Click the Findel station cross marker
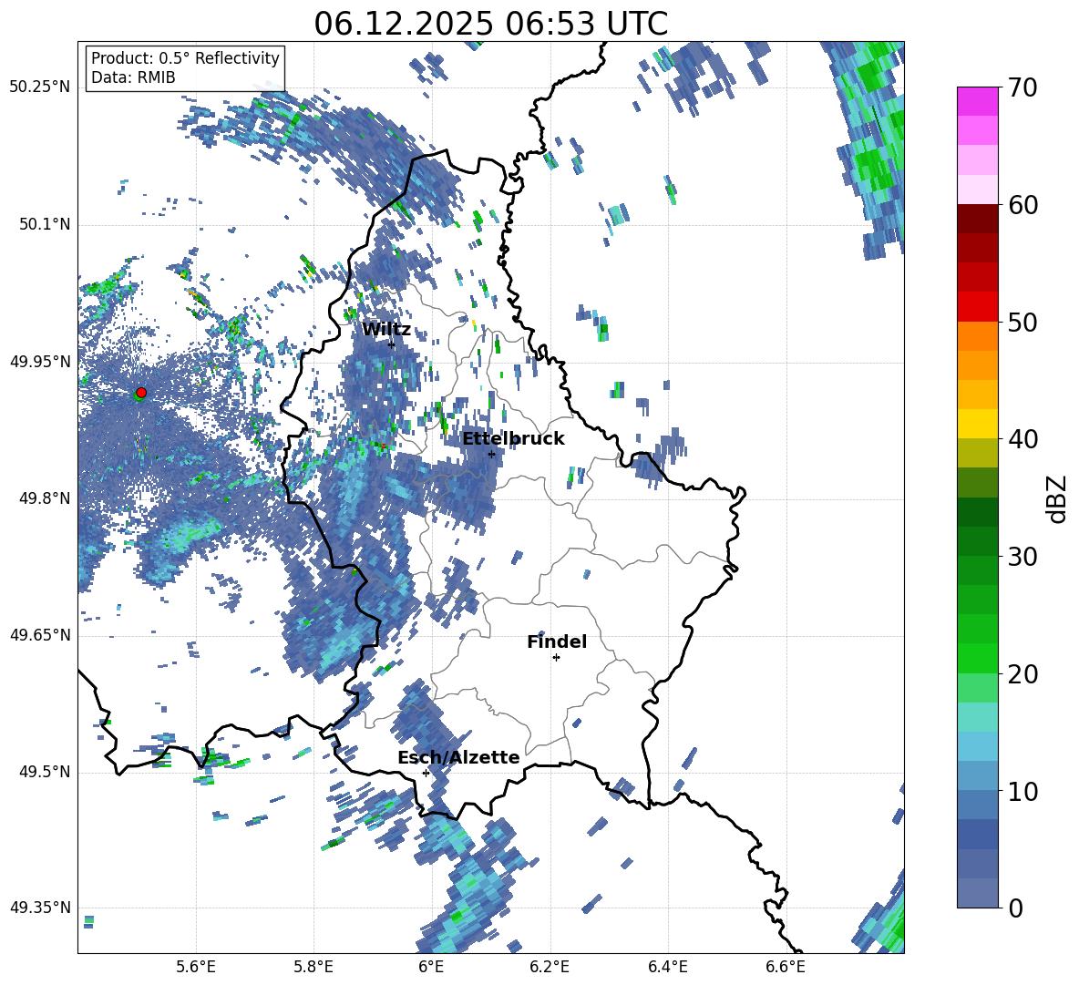This screenshot has width=1079, height=985. pos(556,658)
